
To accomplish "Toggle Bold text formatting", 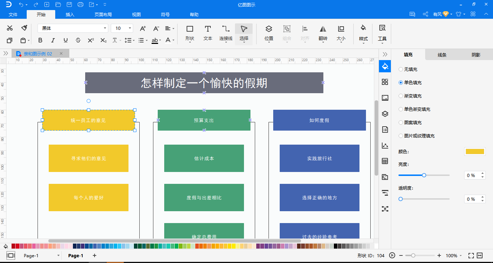I will click(x=40, y=40).
